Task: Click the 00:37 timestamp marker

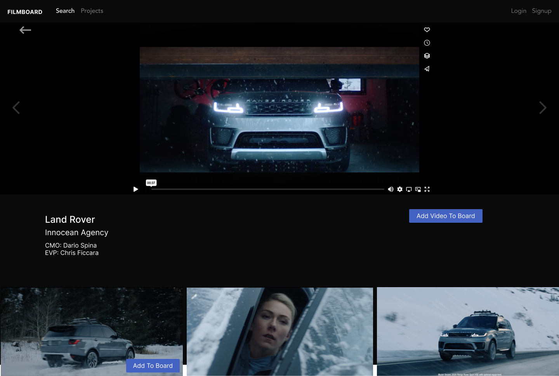Action: pos(151,183)
